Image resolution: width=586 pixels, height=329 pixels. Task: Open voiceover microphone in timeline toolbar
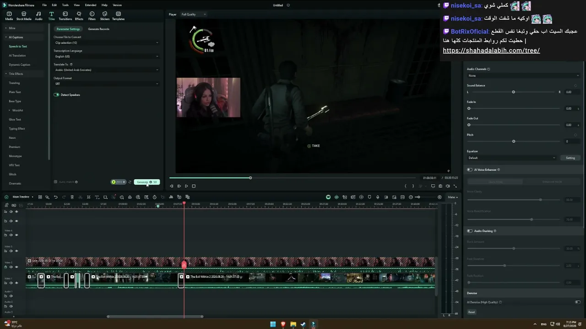point(378,197)
